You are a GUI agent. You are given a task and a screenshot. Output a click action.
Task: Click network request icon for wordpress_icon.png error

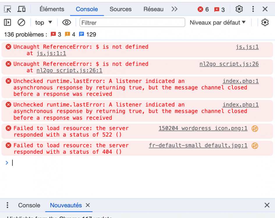255,128
